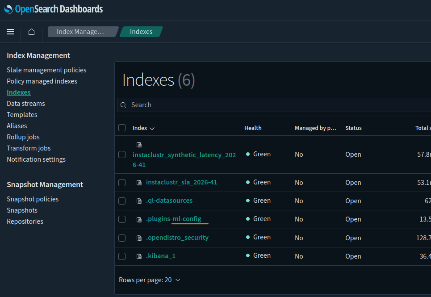Viewport: 431px width, 297px height.
Task: Check the .plugins-ml-config row checkbox
Action: click(x=122, y=219)
